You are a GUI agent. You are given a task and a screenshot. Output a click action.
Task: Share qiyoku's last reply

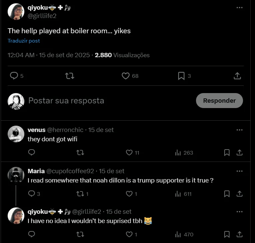pos(239,234)
